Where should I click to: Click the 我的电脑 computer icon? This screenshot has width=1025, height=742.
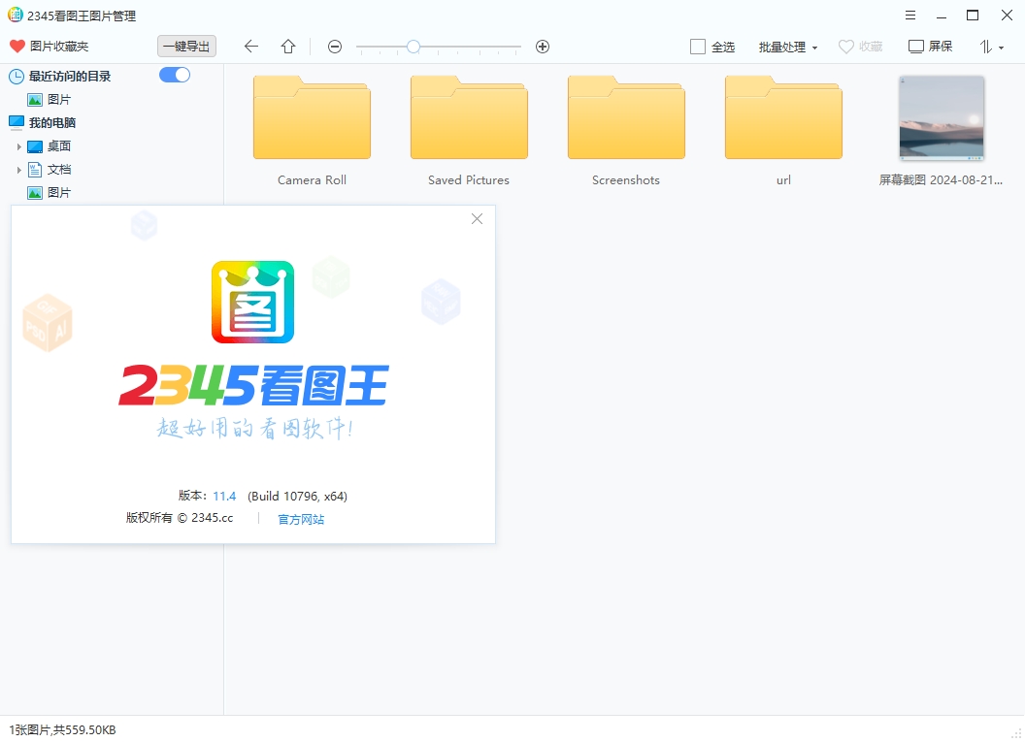(17, 122)
